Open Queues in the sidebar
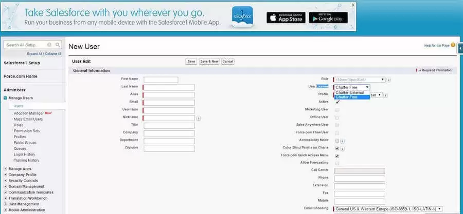This screenshot has width=463, height=214. point(20,149)
